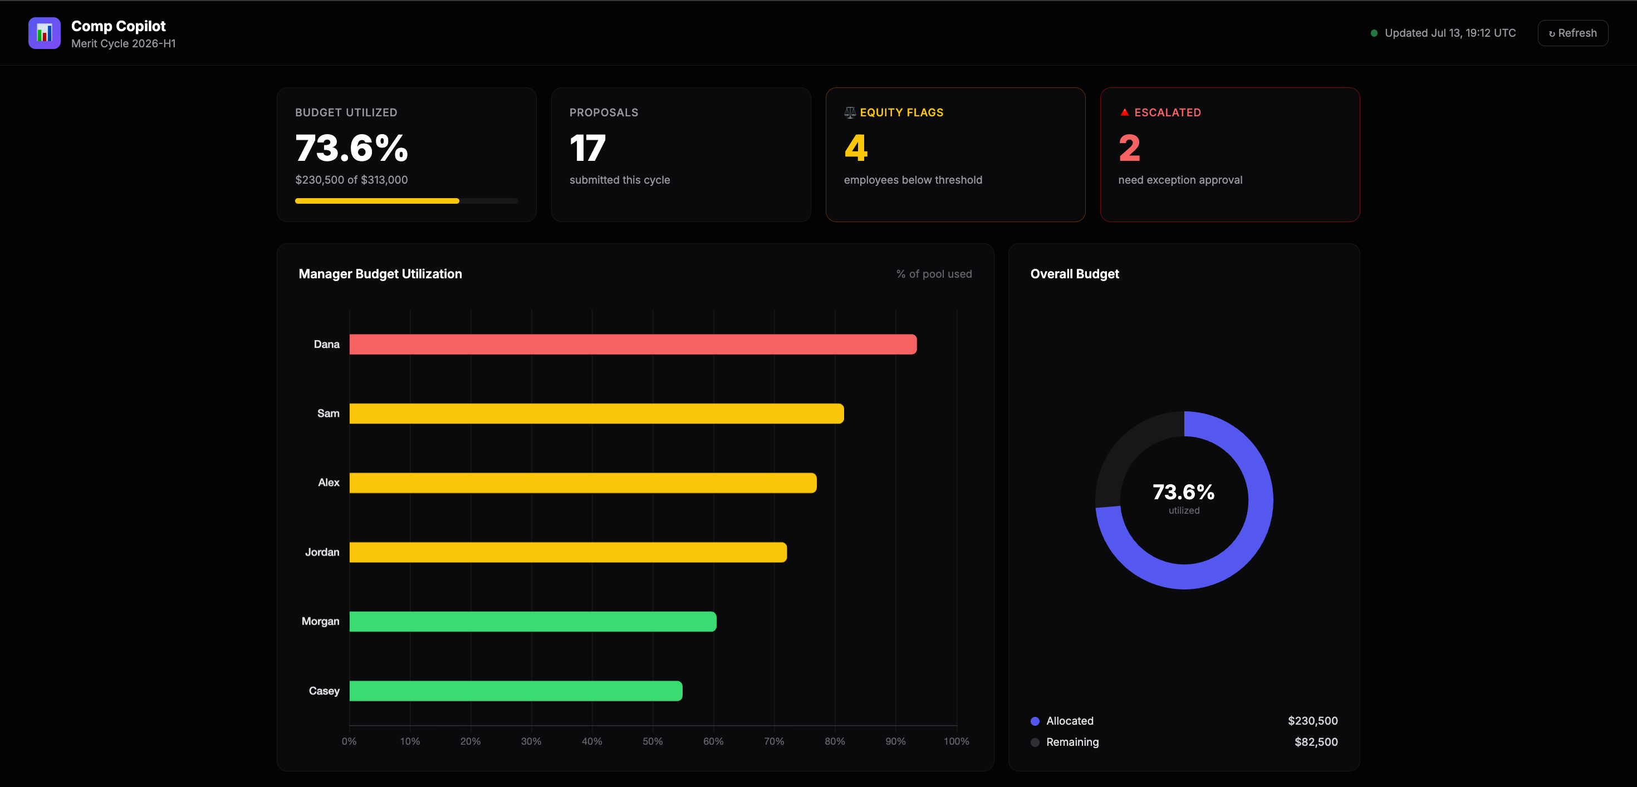Click the "Comp Copilot" title text

pyautogui.click(x=118, y=26)
